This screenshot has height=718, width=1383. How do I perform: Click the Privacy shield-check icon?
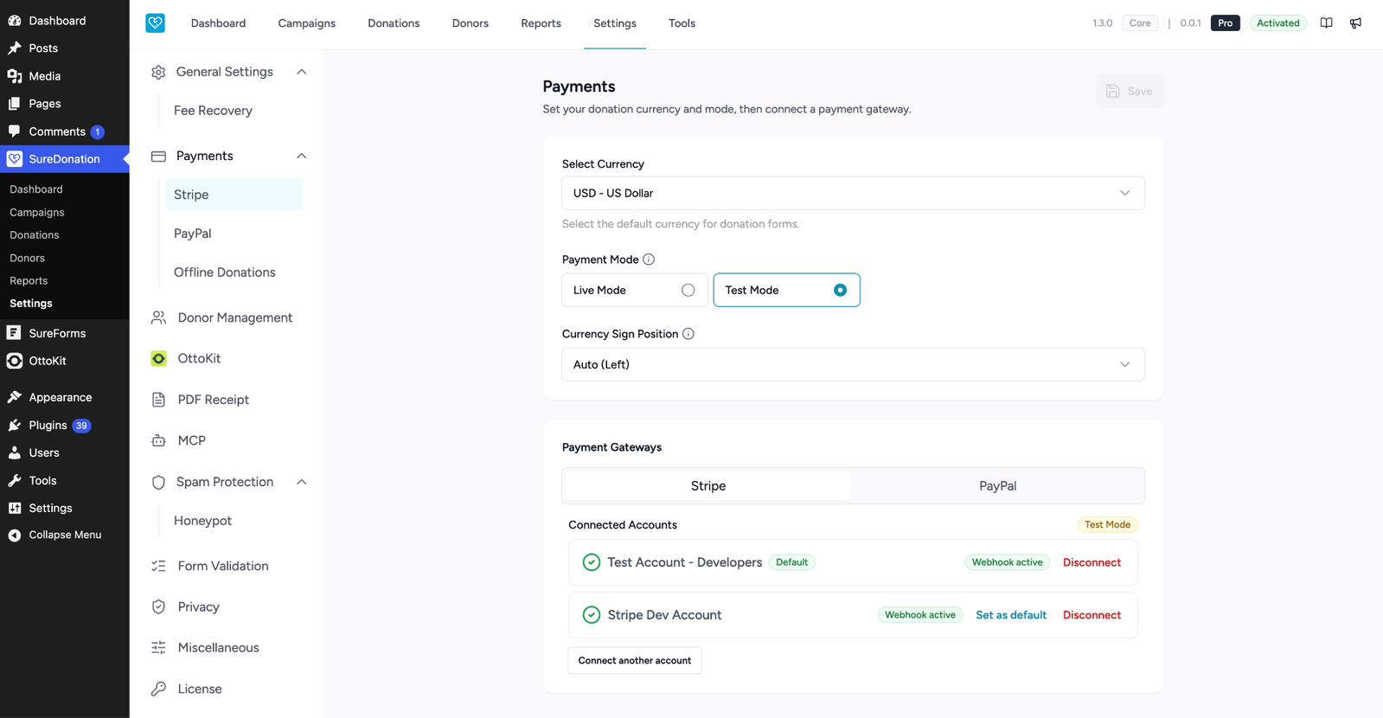[x=158, y=607]
